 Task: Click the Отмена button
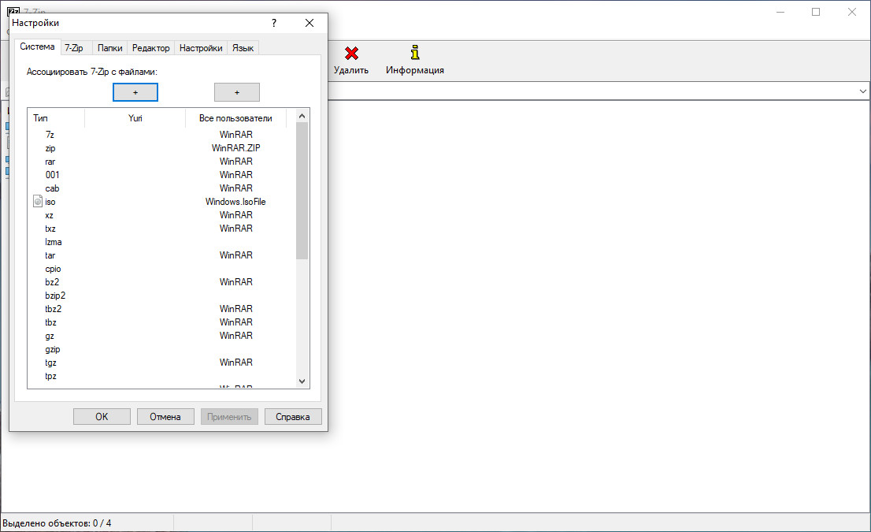click(165, 416)
